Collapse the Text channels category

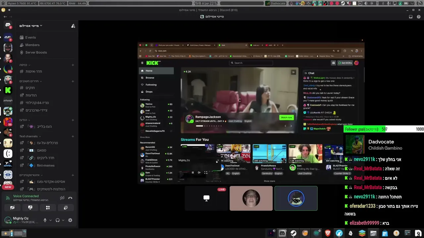tap(30, 136)
